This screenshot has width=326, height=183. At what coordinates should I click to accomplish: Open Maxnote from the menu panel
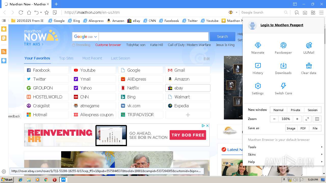point(258,48)
